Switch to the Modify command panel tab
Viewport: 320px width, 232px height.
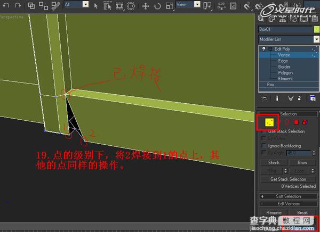[x=271, y=19]
